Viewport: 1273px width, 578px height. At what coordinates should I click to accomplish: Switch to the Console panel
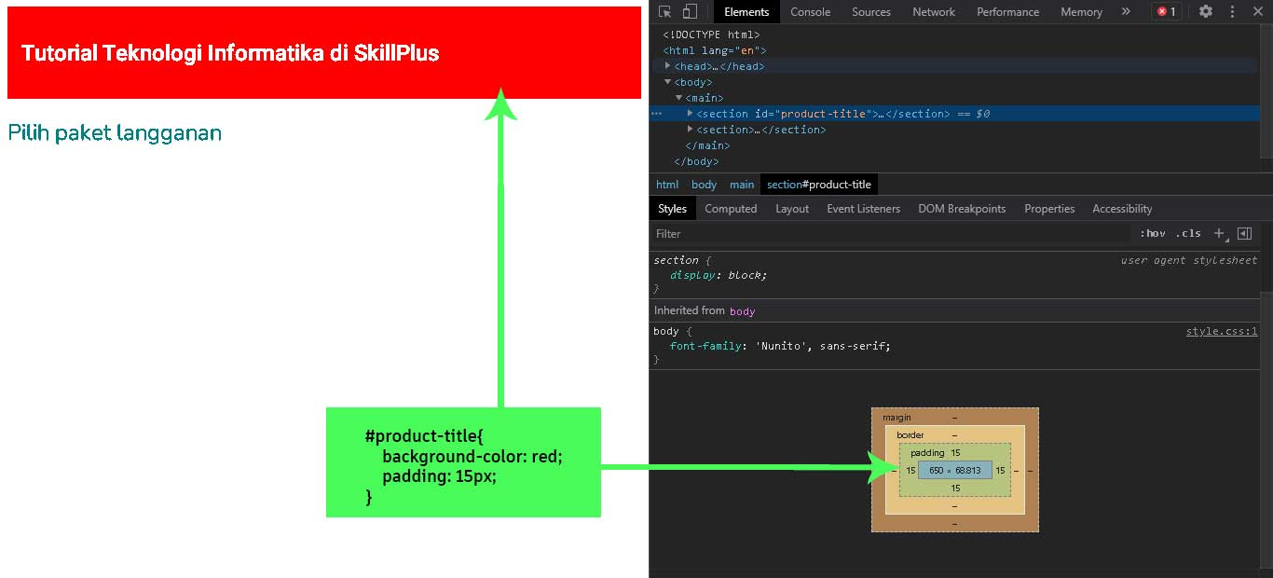pos(810,11)
